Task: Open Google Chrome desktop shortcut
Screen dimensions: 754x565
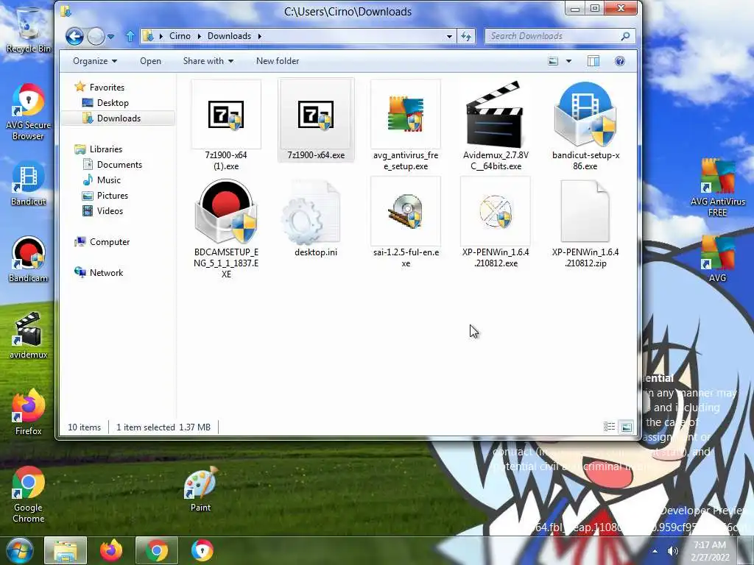Action: pyautogui.click(x=29, y=494)
